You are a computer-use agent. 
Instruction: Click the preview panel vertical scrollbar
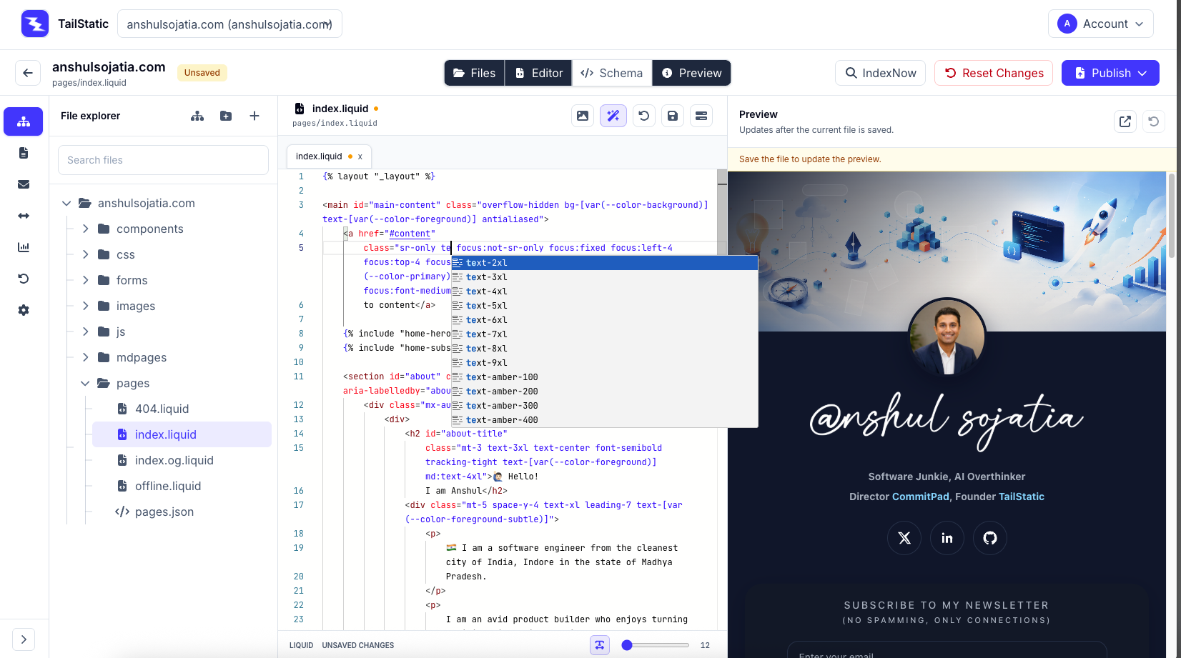point(1171,214)
